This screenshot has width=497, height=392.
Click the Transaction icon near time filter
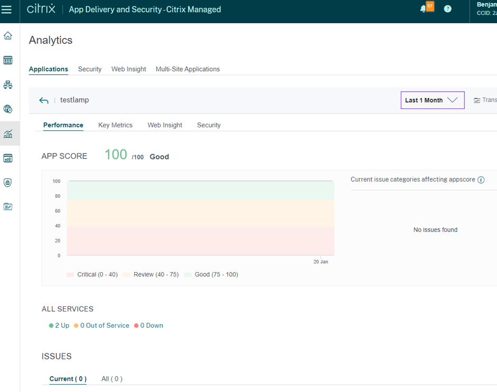tap(476, 100)
